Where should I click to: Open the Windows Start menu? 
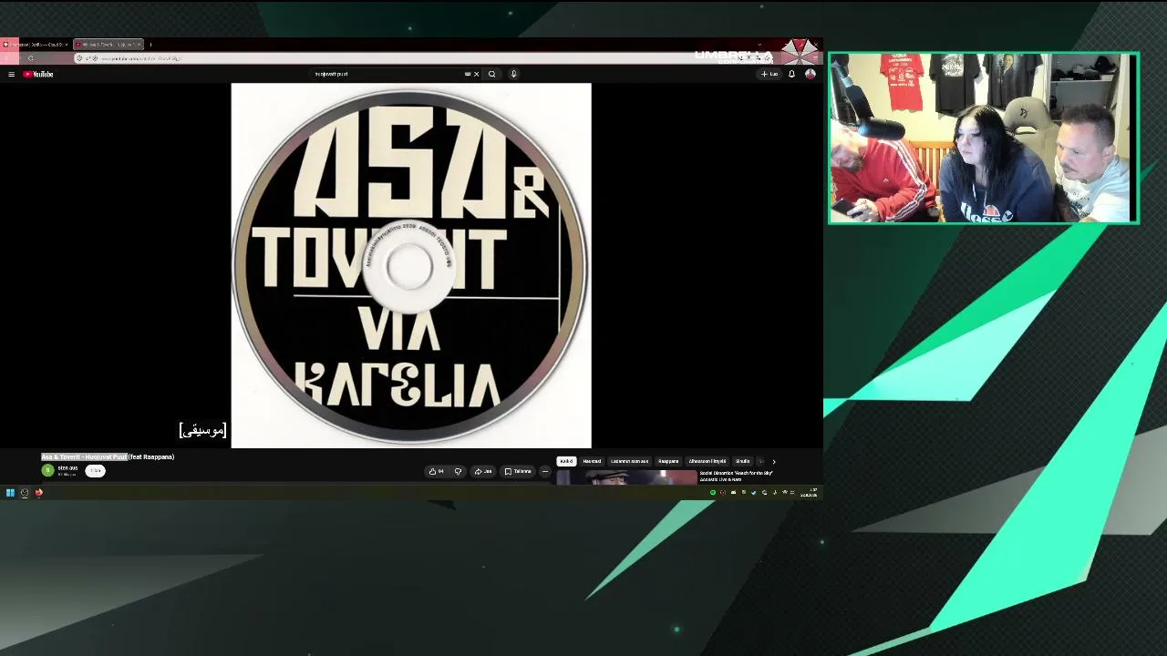pyautogui.click(x=10, y=493)
